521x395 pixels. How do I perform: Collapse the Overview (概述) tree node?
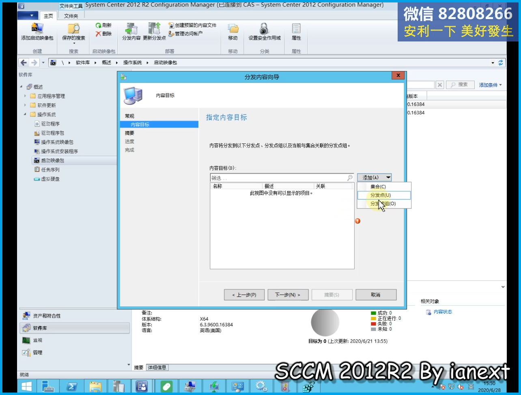(x=21, y=87)
